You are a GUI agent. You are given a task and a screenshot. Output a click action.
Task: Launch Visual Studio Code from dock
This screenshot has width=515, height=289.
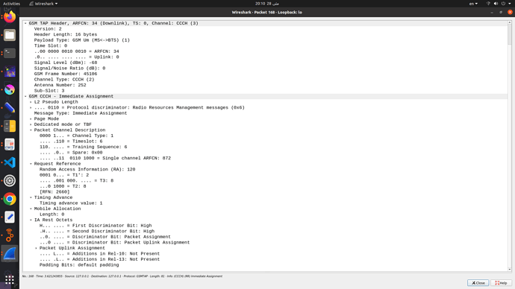pyautogui.click(x=10, y=162)
